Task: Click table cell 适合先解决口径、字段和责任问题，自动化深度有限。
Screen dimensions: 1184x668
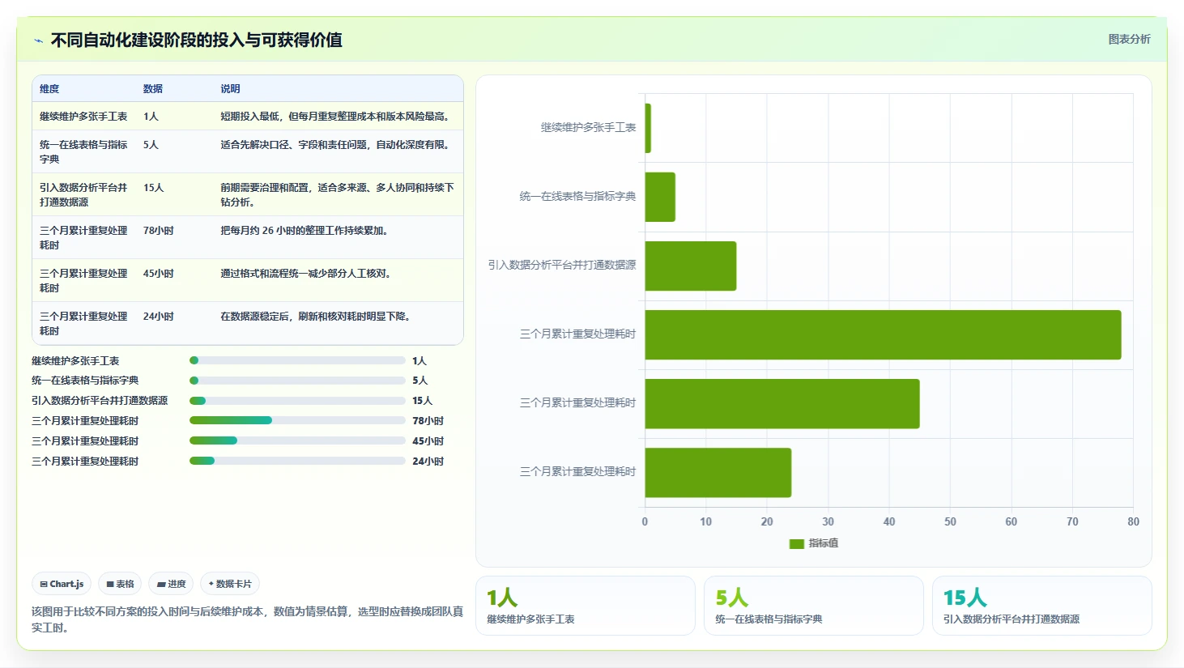Action: [x=336, y=145]
